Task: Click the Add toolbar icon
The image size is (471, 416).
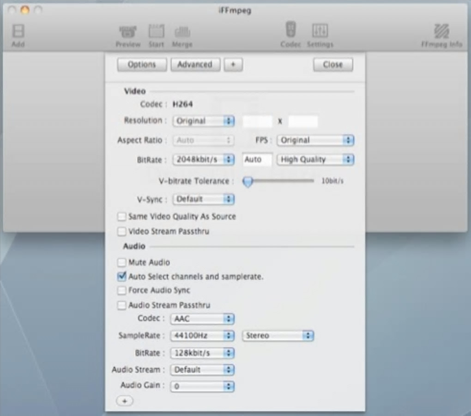Action: pyautogui.click(x=18, y=36)
